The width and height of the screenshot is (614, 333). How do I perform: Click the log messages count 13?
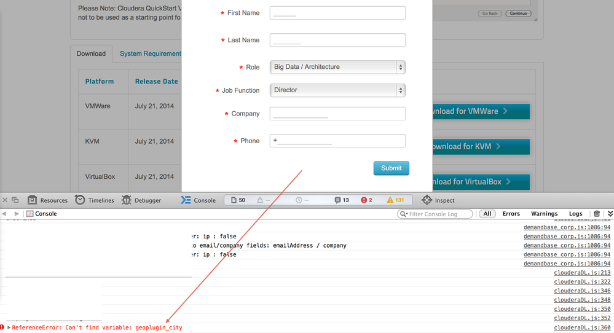[342, 200]
